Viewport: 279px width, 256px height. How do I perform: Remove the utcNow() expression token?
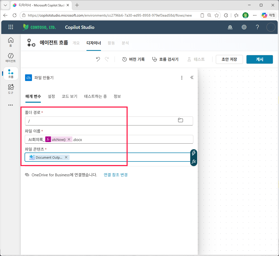(69, 139)
